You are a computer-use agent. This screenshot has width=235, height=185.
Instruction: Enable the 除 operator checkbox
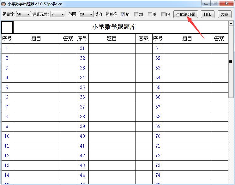[x=163, y=14]
